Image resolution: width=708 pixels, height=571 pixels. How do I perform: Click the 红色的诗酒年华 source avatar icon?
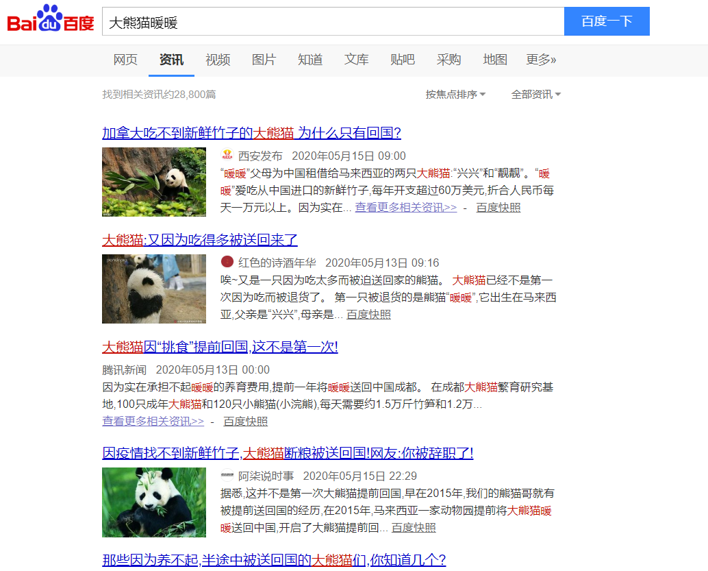(x=227, y=263)
